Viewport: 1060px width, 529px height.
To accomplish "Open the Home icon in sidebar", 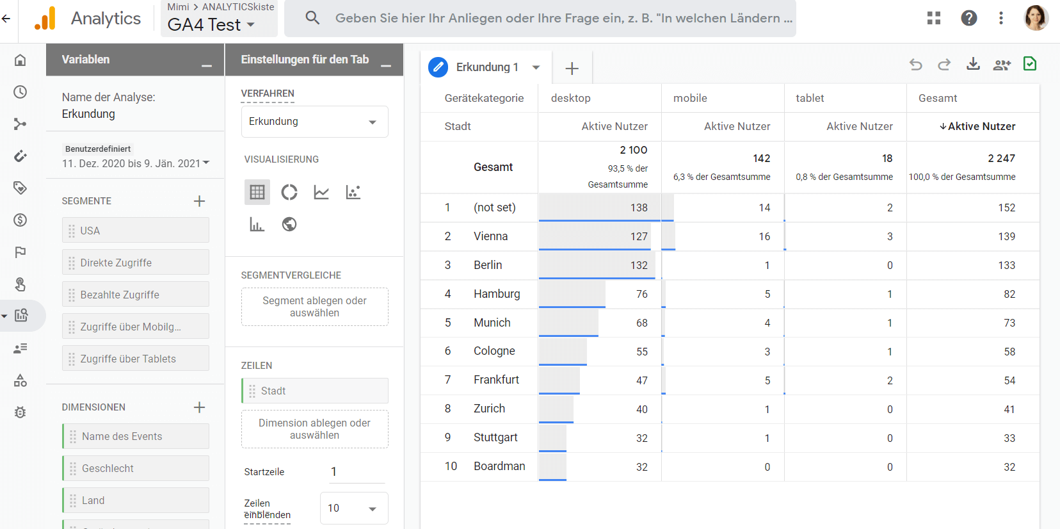I will (20, 60).
